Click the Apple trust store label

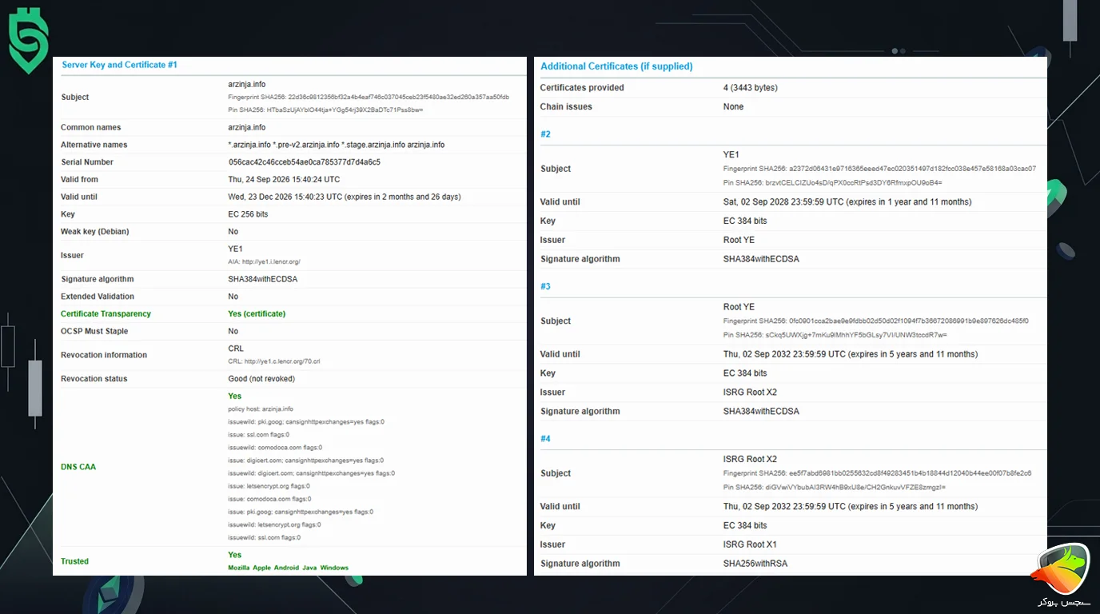click(x=262, y=568)
